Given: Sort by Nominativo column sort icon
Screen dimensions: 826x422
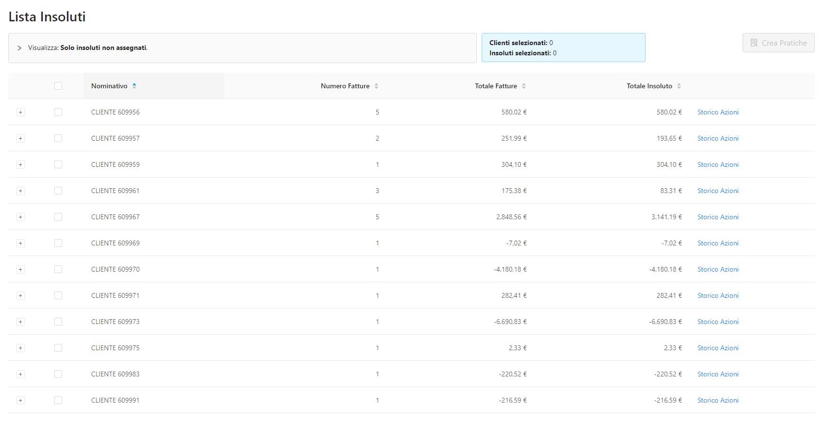Looking at the screenshot, I should [134, 86].
